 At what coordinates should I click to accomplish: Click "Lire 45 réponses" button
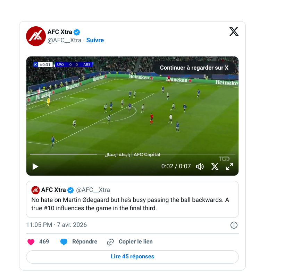pos(132,257)
